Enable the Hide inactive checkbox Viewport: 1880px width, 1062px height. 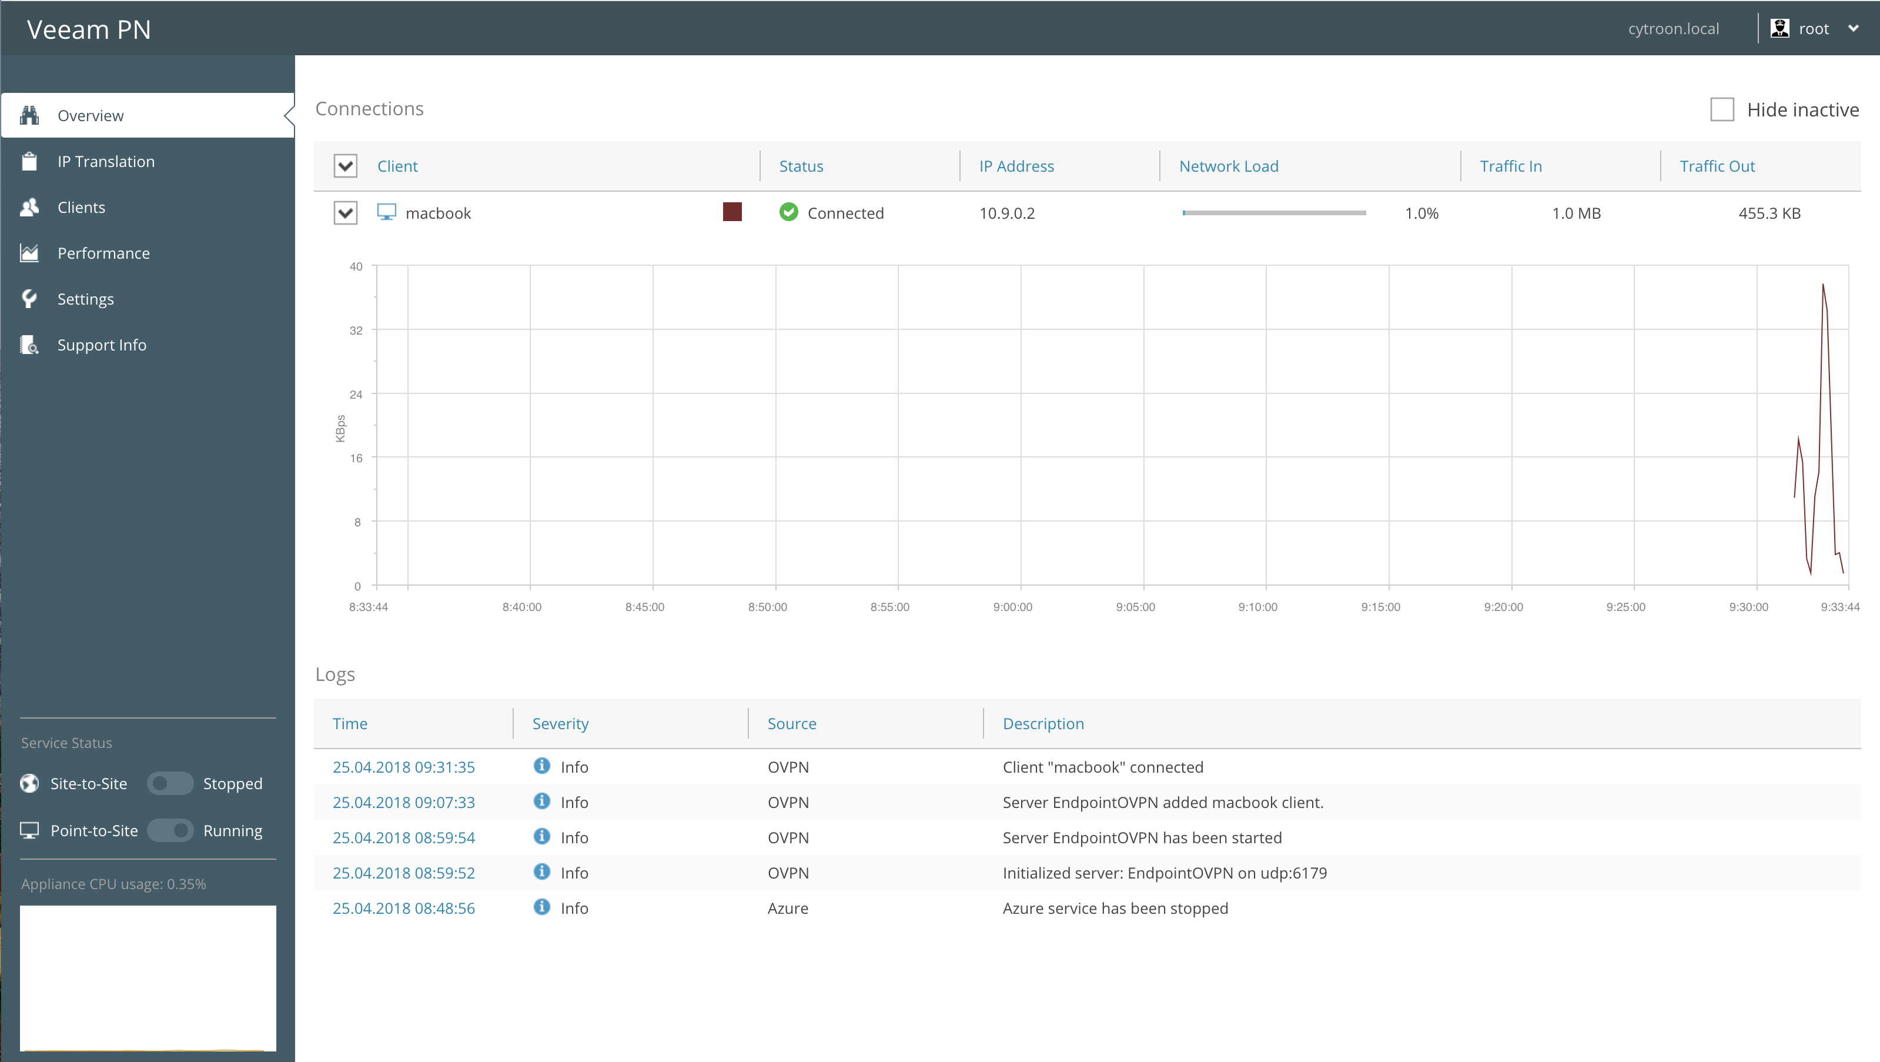1722,109
